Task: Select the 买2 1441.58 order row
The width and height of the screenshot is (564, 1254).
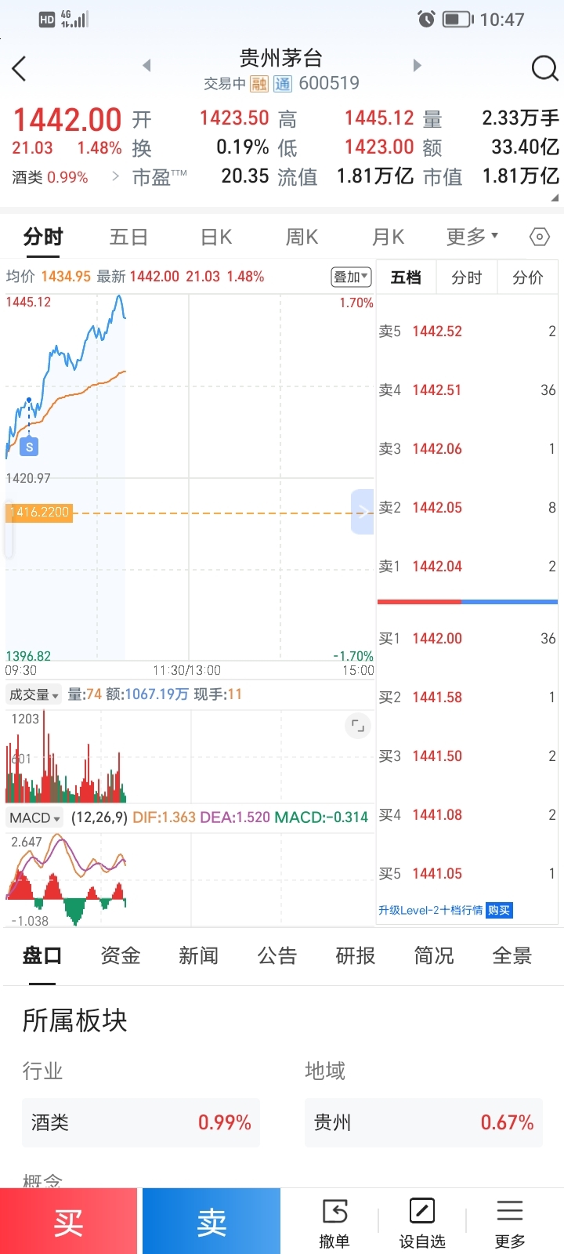Action: coord(467,698)
